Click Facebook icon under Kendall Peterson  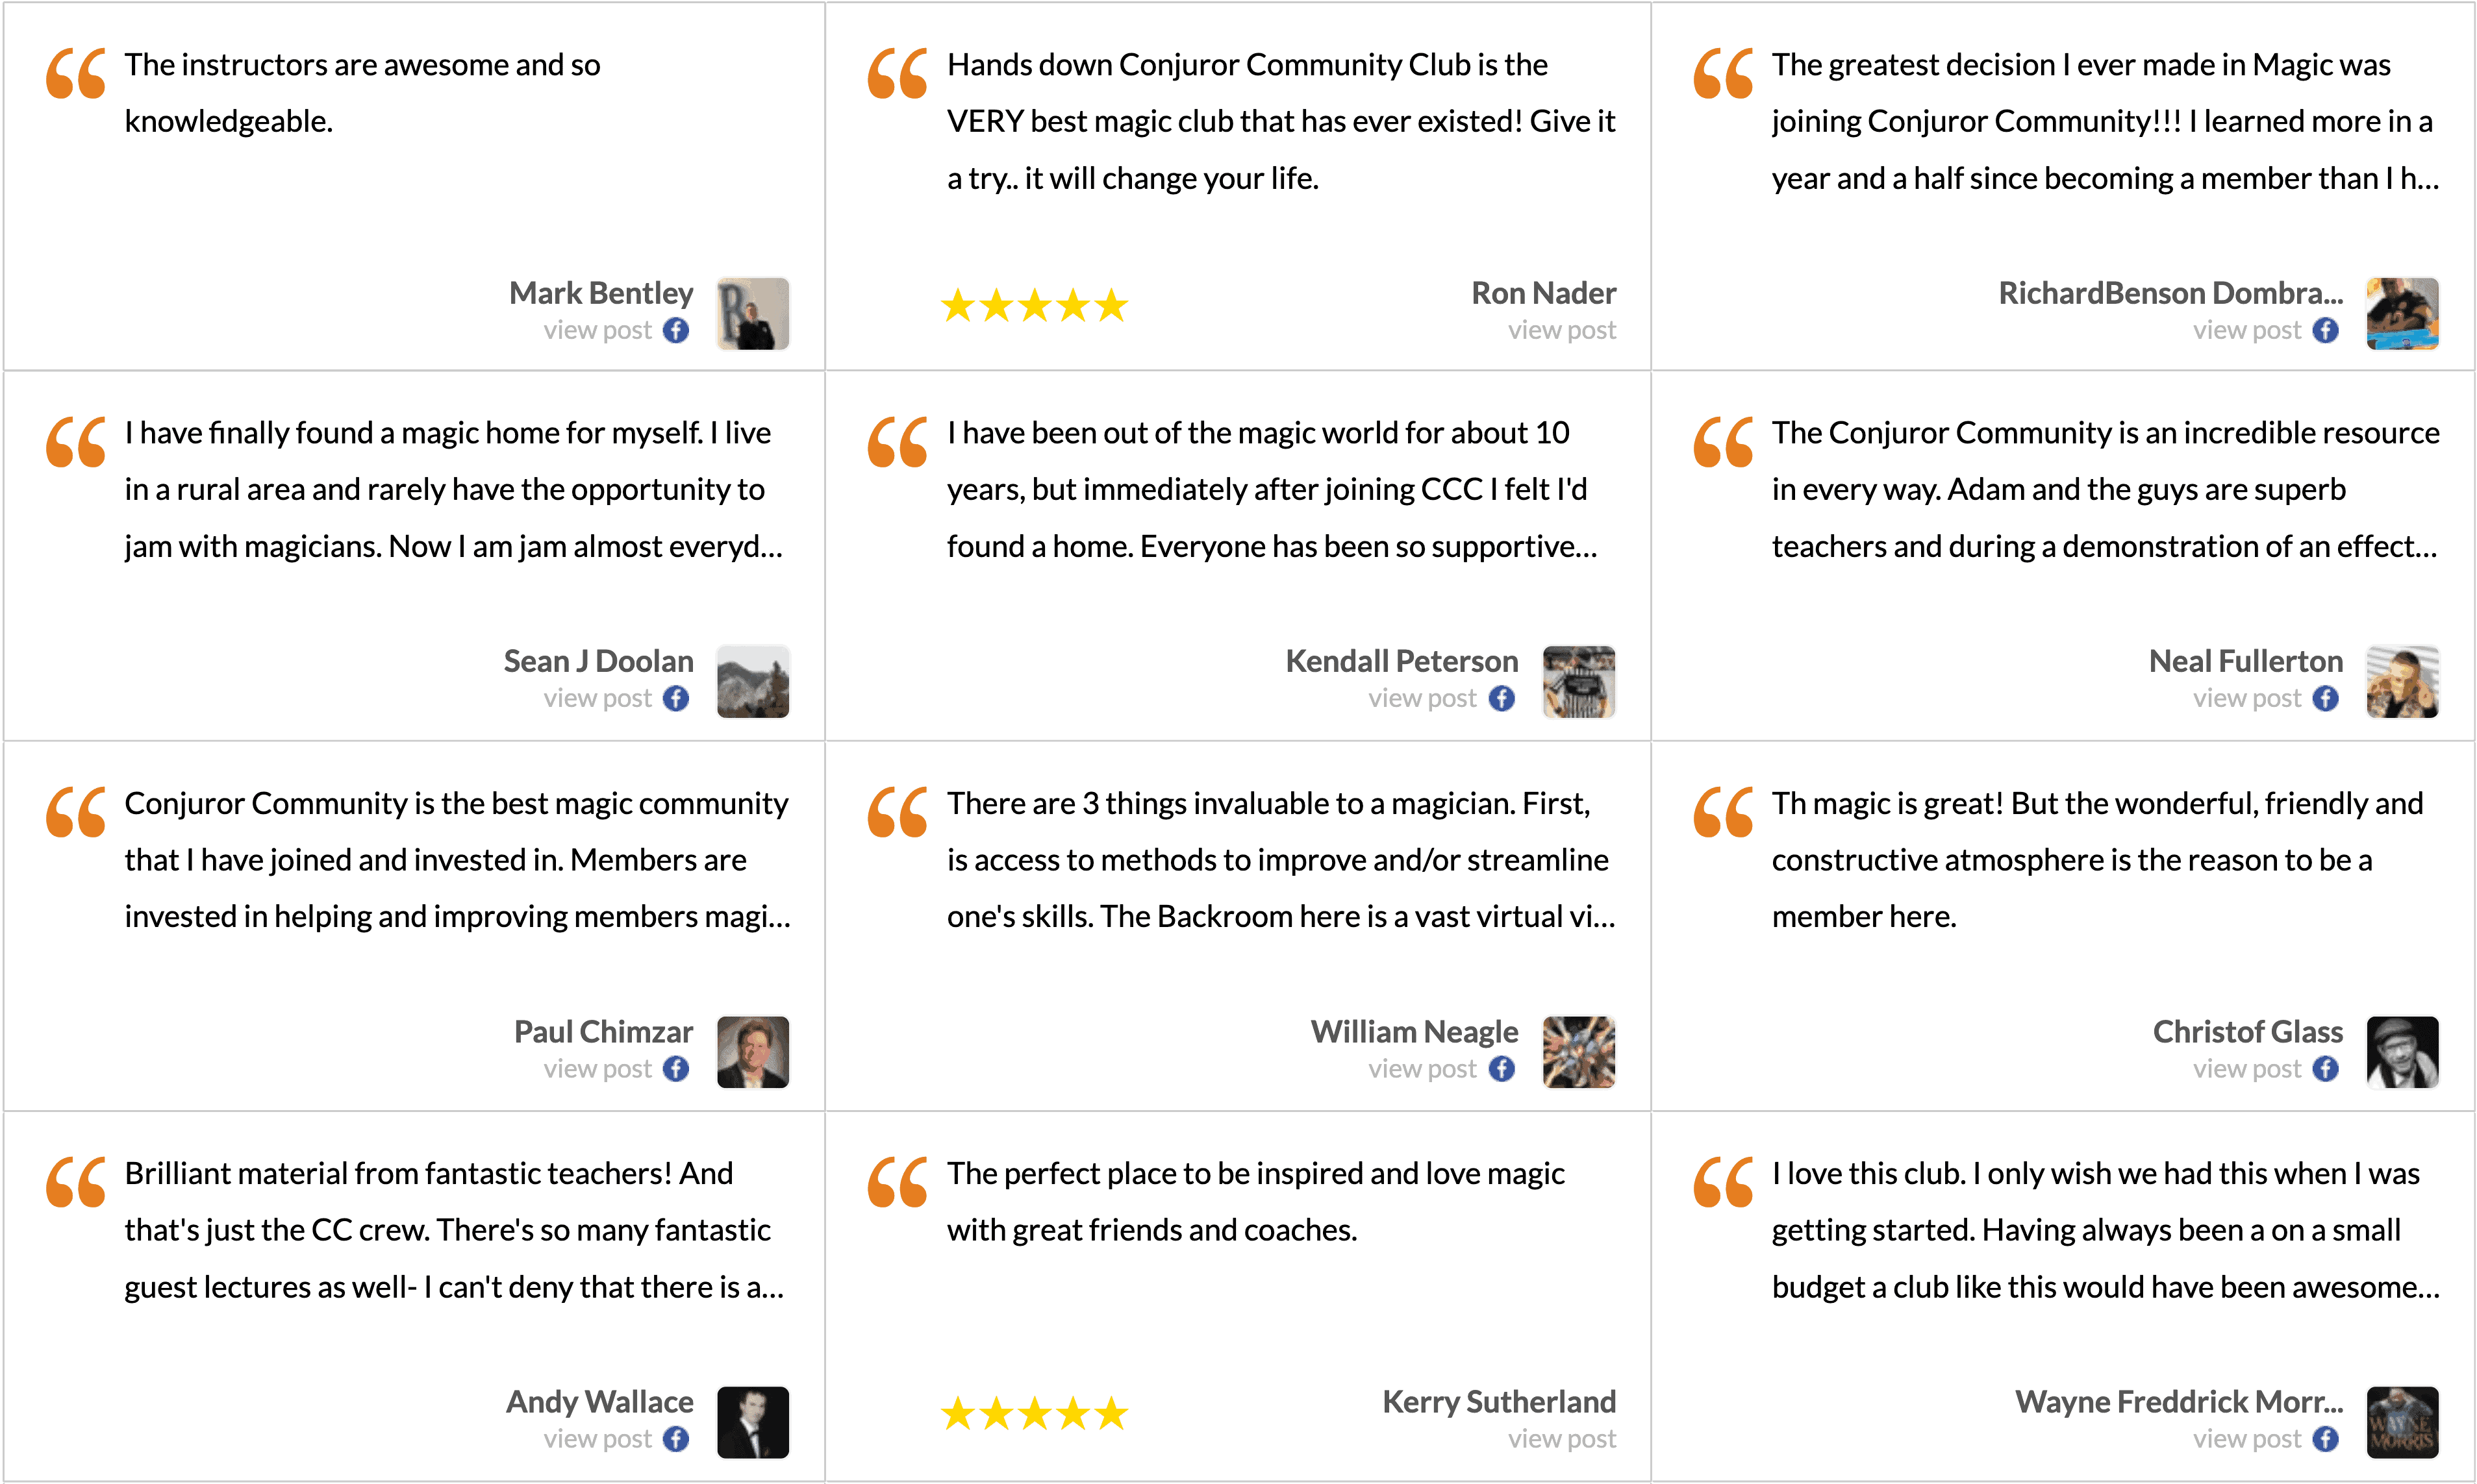click(1502, 698)
